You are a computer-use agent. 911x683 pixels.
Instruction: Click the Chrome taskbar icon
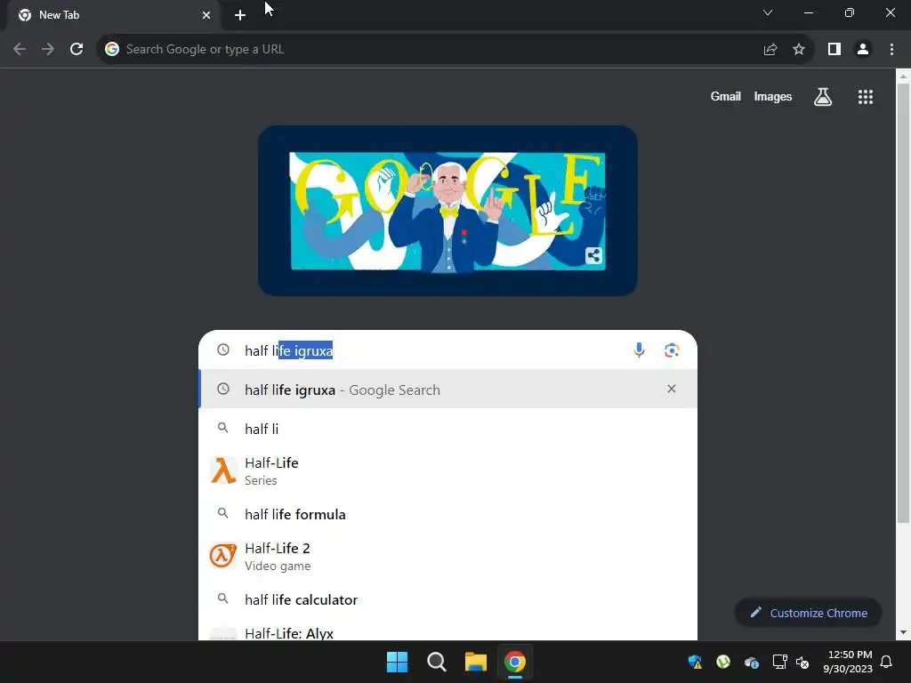(515, 662)
